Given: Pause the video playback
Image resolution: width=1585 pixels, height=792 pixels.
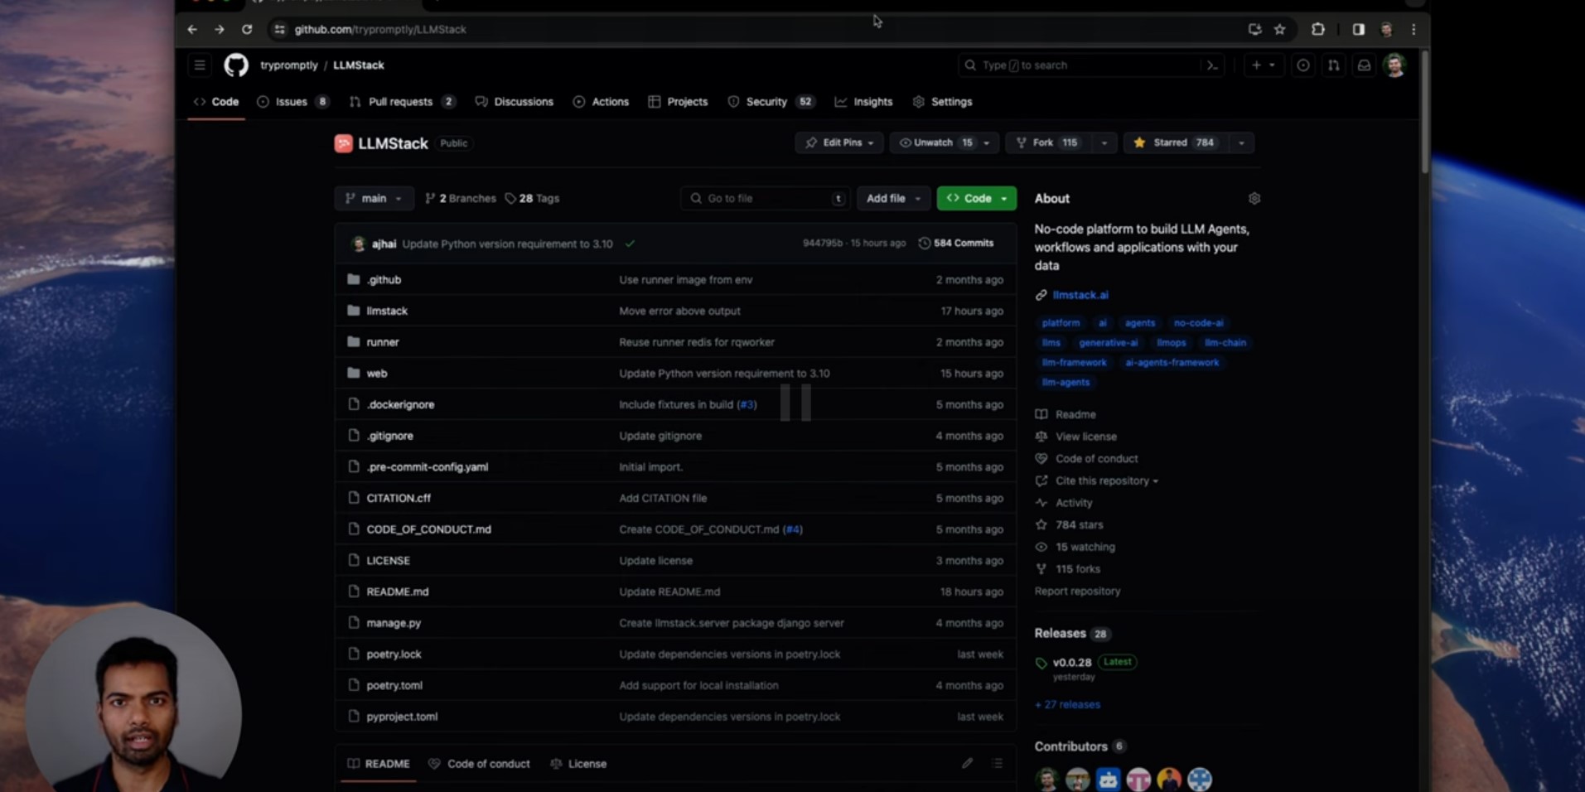Looking at the screenshot, I should [795, 402].
